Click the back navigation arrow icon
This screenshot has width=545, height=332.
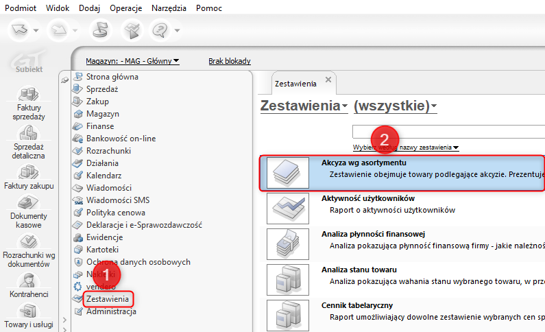click(x=19, y=30)
